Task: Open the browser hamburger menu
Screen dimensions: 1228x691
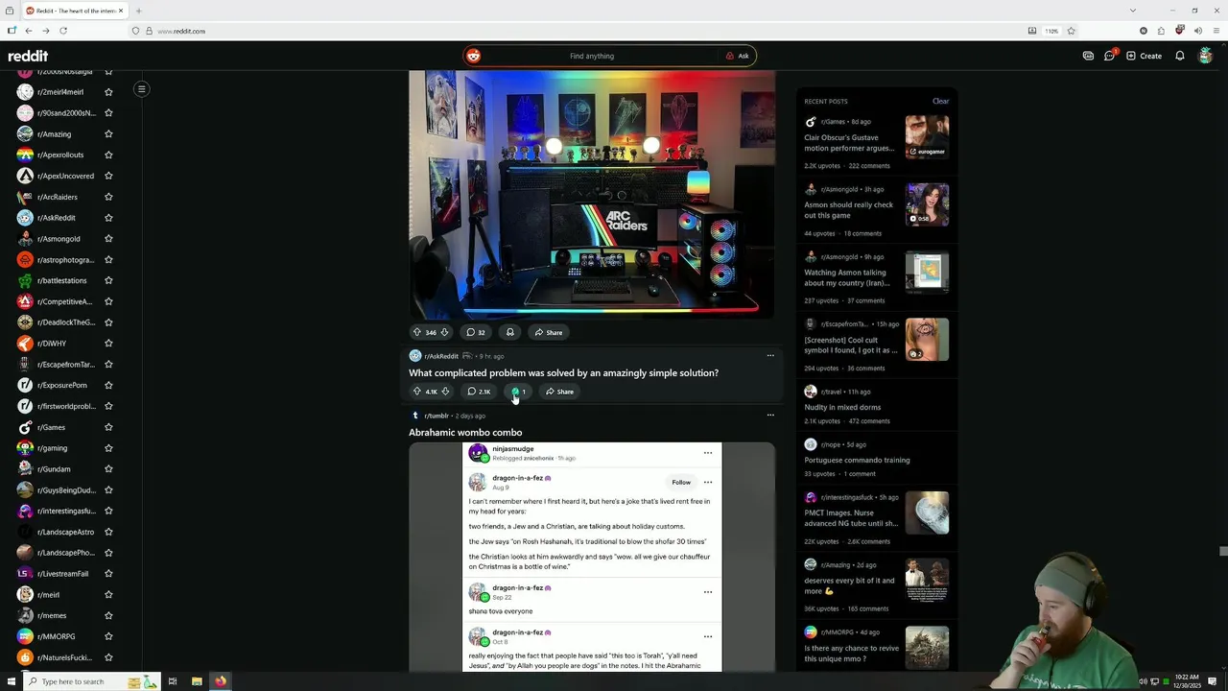Action: 1215,31
